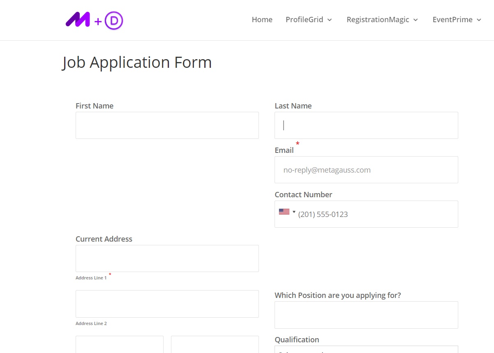Go to the Home menu item
Image resolution: width=494 pixels, height=353 pixels.
click(x=262, y=20)
